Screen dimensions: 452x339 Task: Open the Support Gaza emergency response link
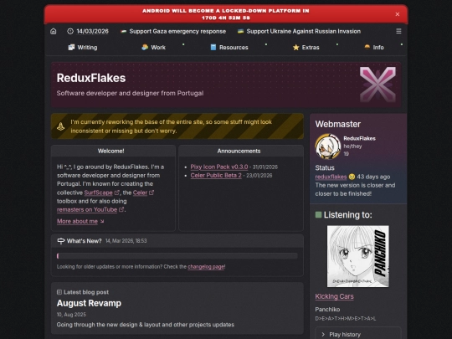point(173,31)
